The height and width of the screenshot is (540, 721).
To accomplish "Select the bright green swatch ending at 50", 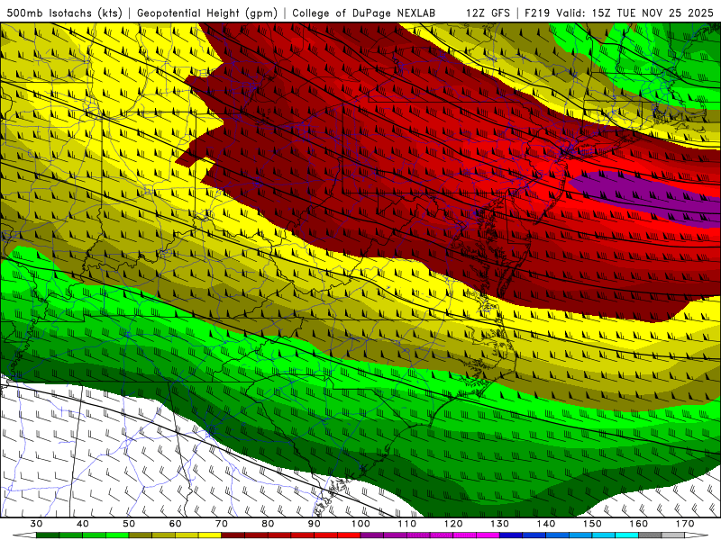I will point(118,535).
